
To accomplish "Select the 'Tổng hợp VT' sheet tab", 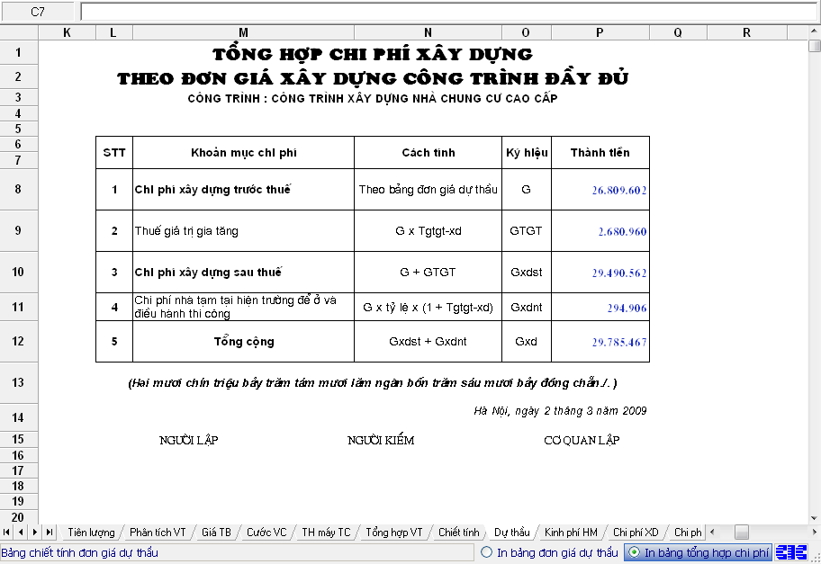I will pos(393,533).
